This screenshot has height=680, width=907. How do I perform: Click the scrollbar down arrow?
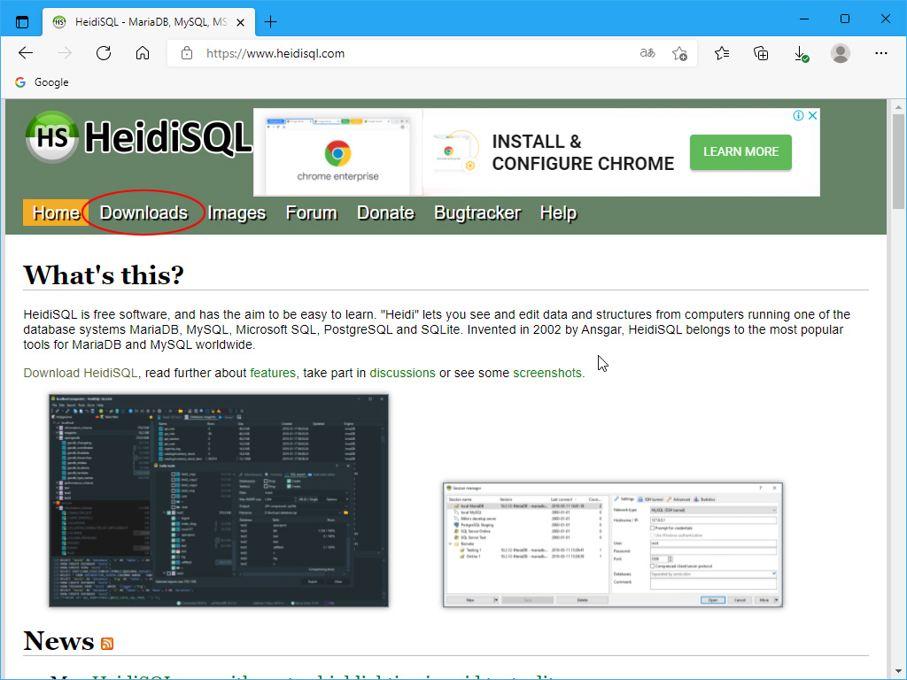[898, 670]
